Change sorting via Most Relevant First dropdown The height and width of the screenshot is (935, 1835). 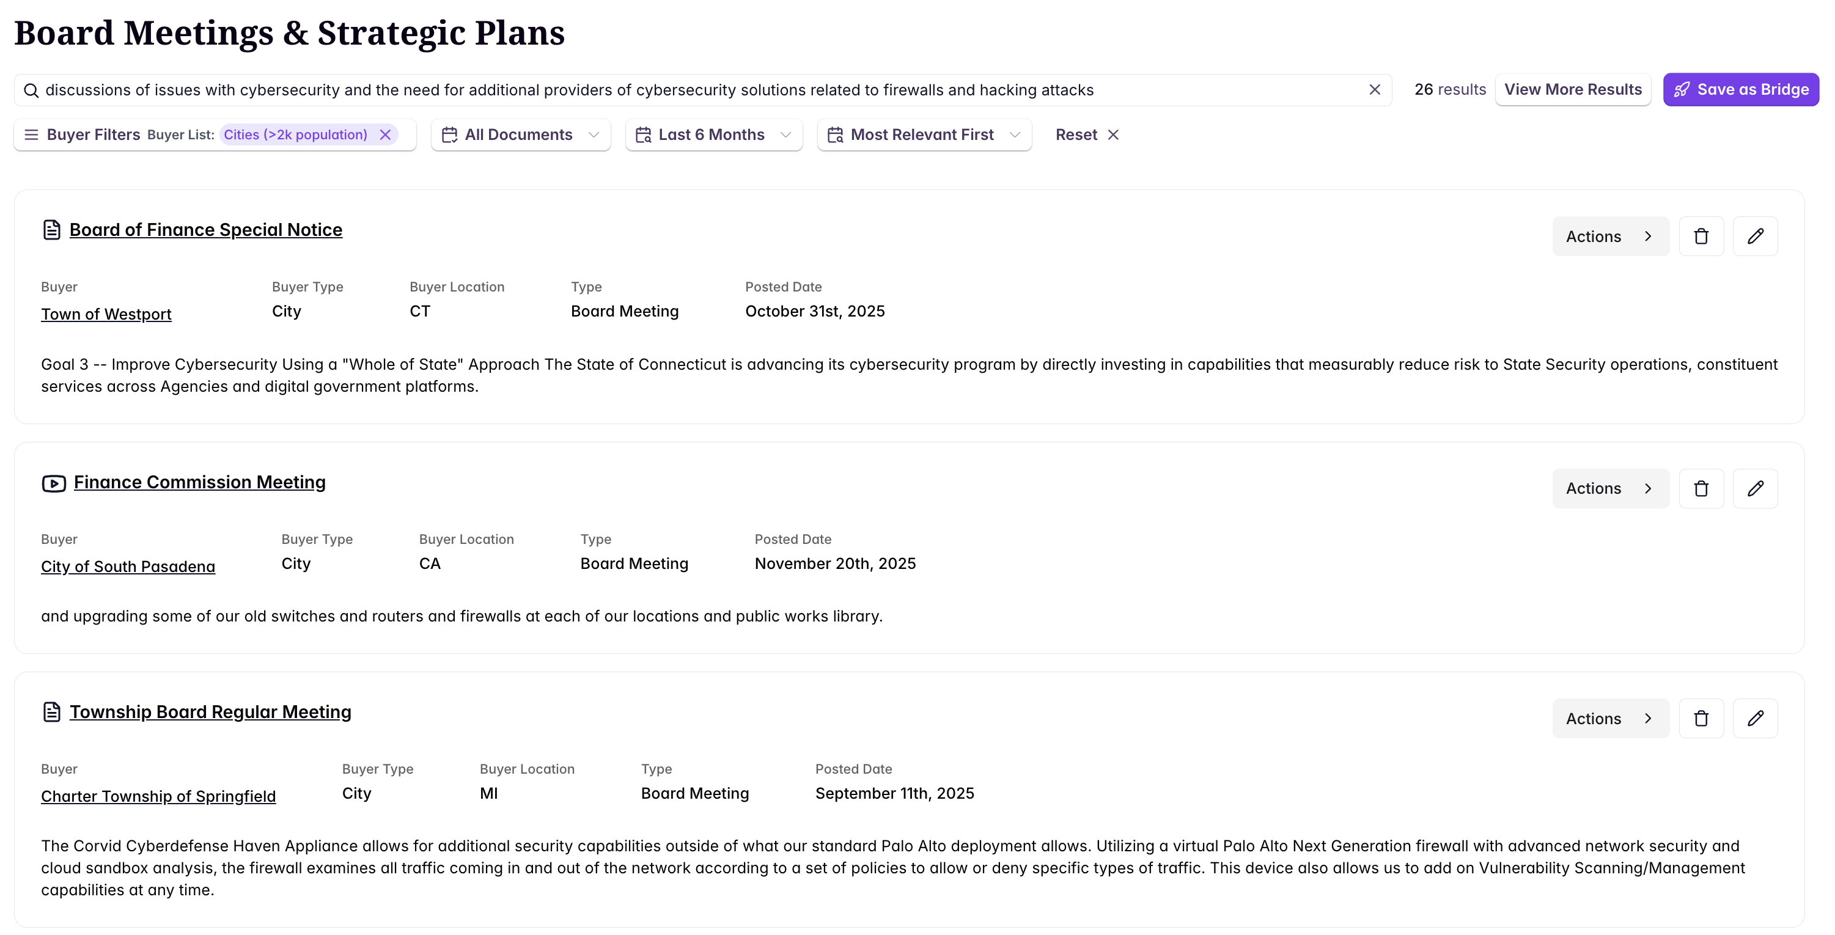924,134
